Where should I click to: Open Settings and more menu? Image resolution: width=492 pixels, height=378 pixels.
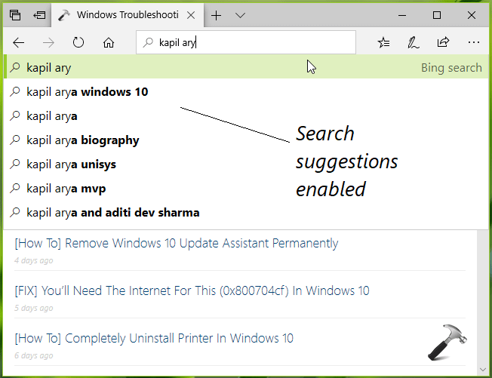pos(473,42)
